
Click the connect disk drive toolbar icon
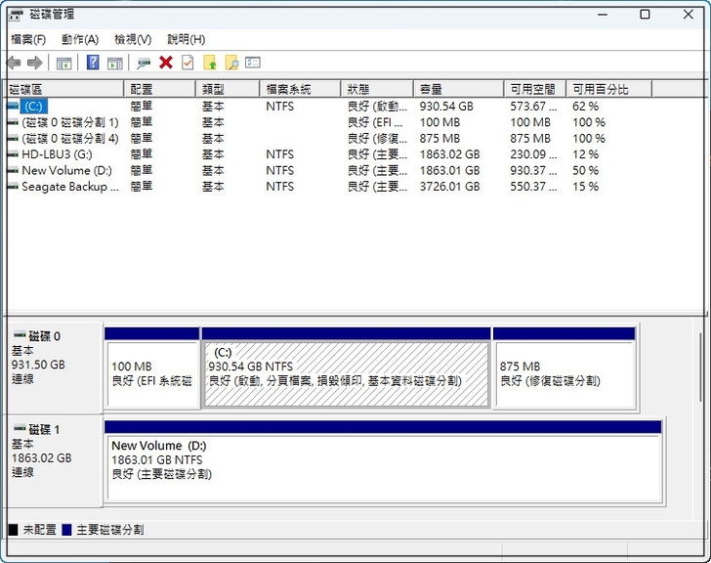click(x=144, y=63)
